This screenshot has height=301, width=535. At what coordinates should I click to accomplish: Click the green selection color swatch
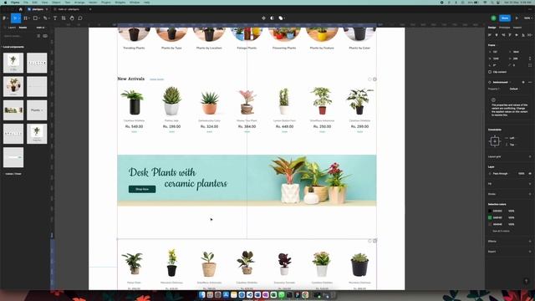490,217
